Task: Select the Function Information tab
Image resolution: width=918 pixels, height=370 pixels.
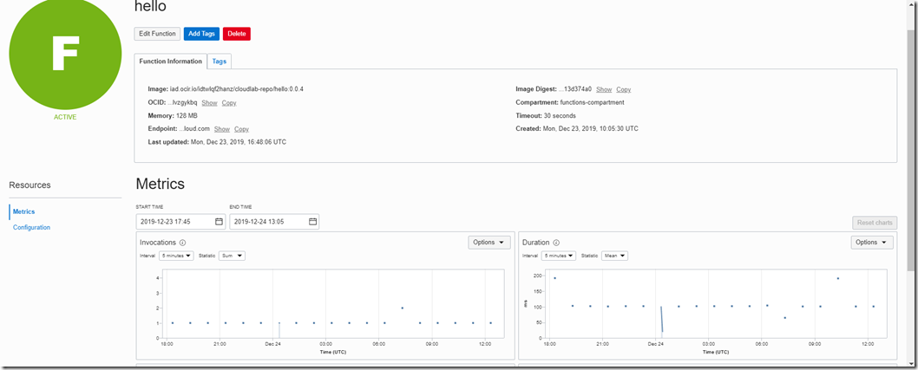Action: pyautogui.click(x=171, y=62)
